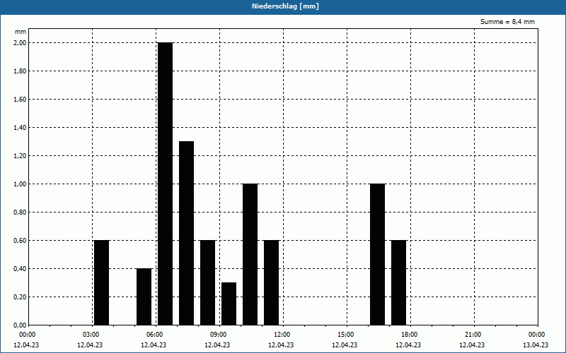The height and width of the screenshot is (353, 566).
Task: Click the 13.04.23 date label
Action: (536, 345)
